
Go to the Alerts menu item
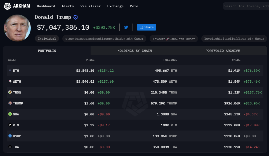click(x=68, y=6)
